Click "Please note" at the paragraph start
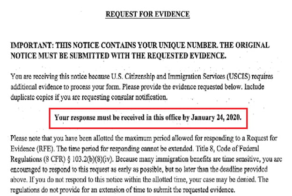Screen dimensions: 292x196 (x=23, y=140)
